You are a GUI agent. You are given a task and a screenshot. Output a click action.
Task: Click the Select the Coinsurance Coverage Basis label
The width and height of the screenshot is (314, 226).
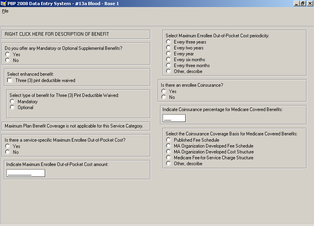232,134
